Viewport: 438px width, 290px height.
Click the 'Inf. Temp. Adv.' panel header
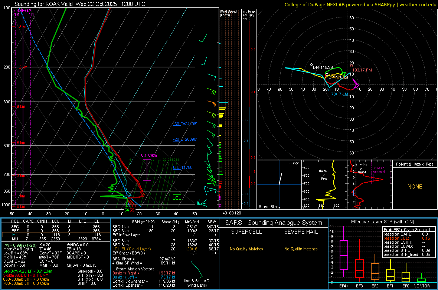click(x=249, y=15)
